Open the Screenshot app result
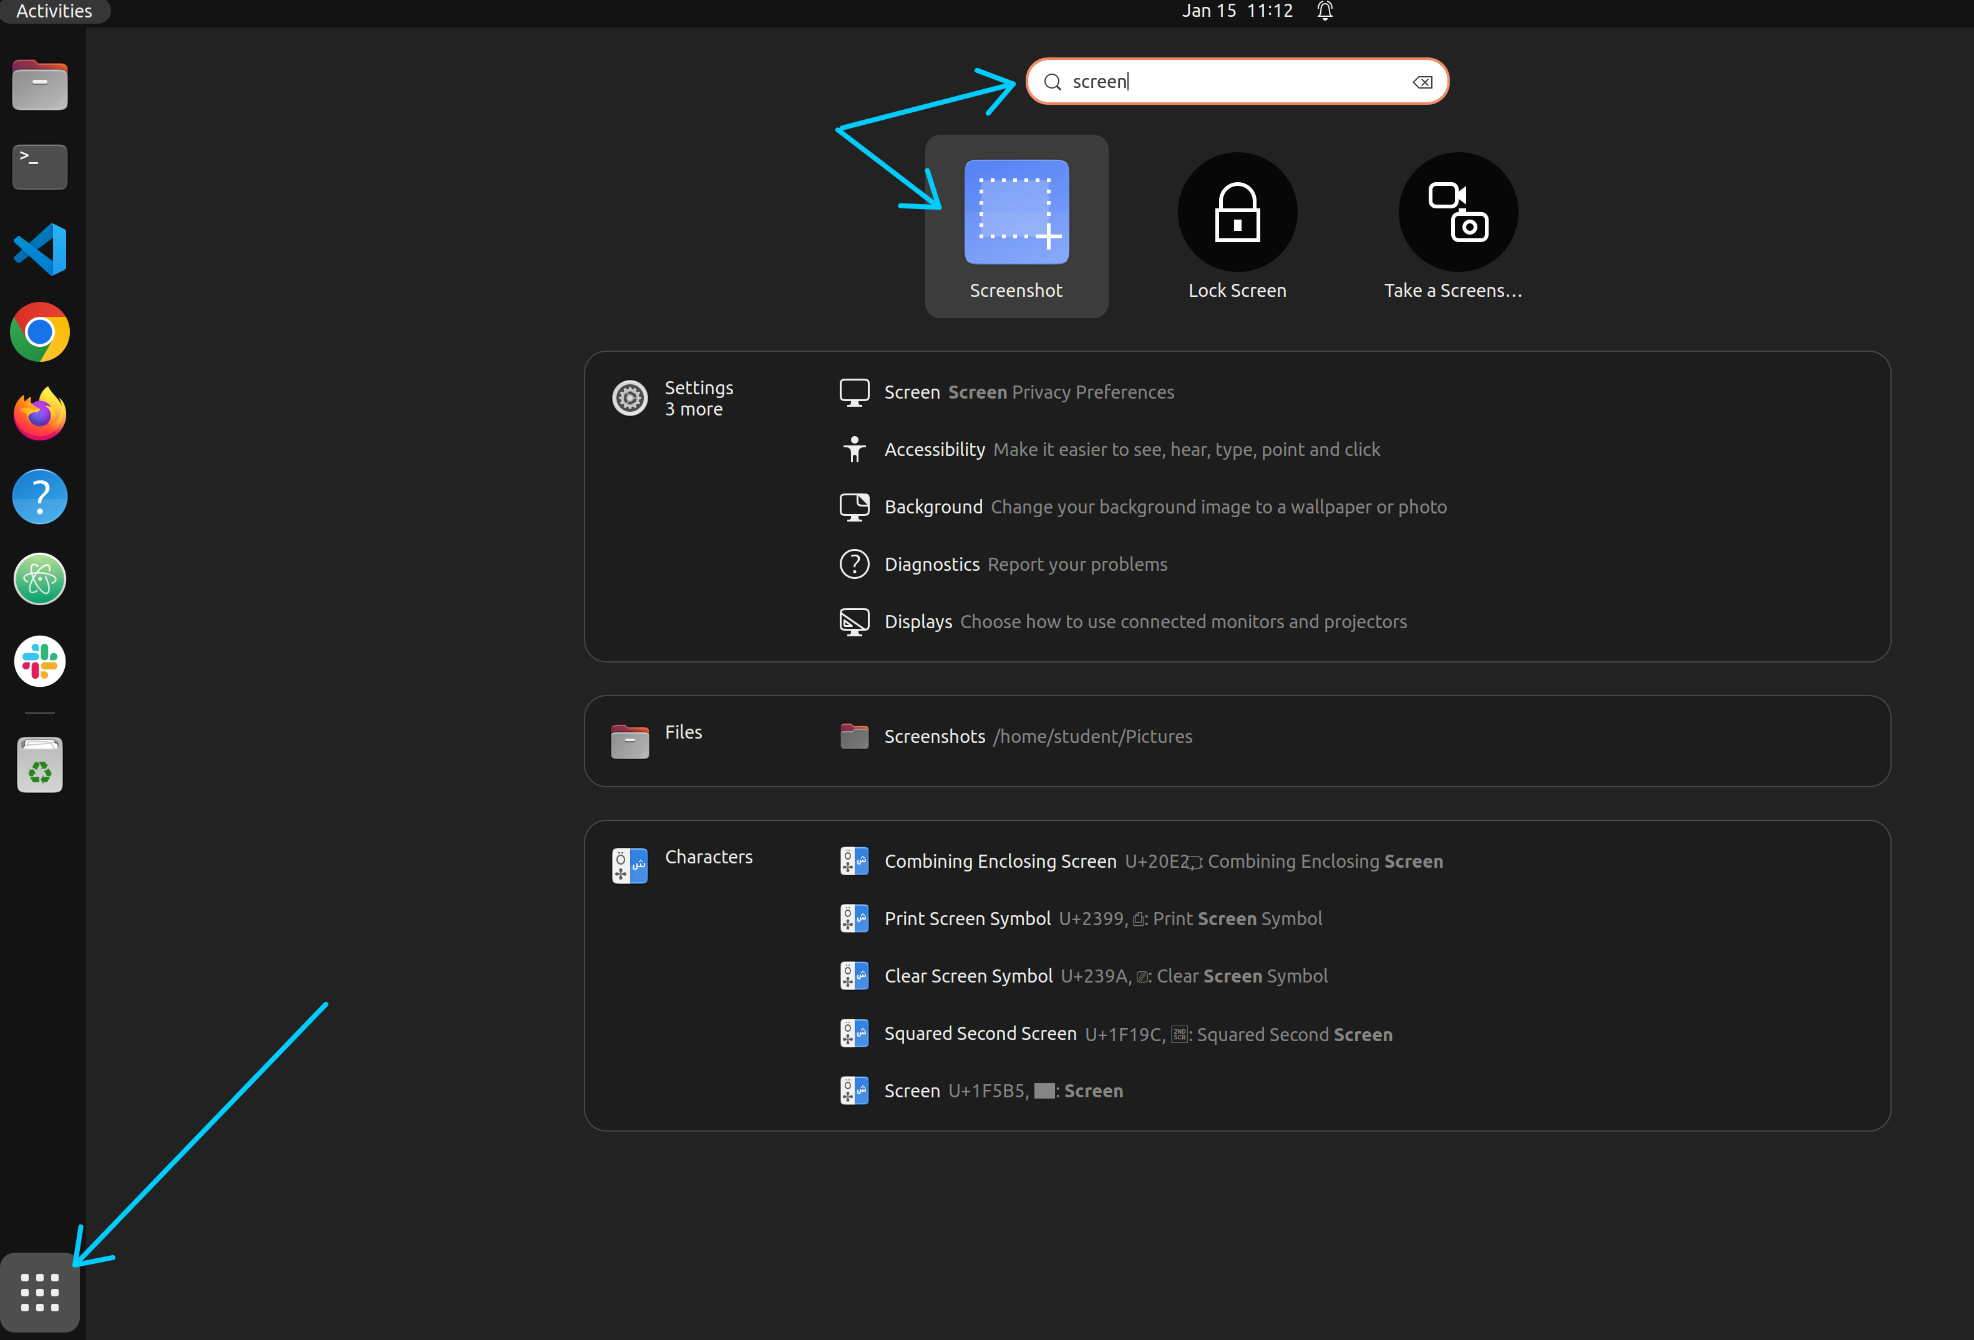The height and width of the screenshot is (1340, 1974). 1016,226
